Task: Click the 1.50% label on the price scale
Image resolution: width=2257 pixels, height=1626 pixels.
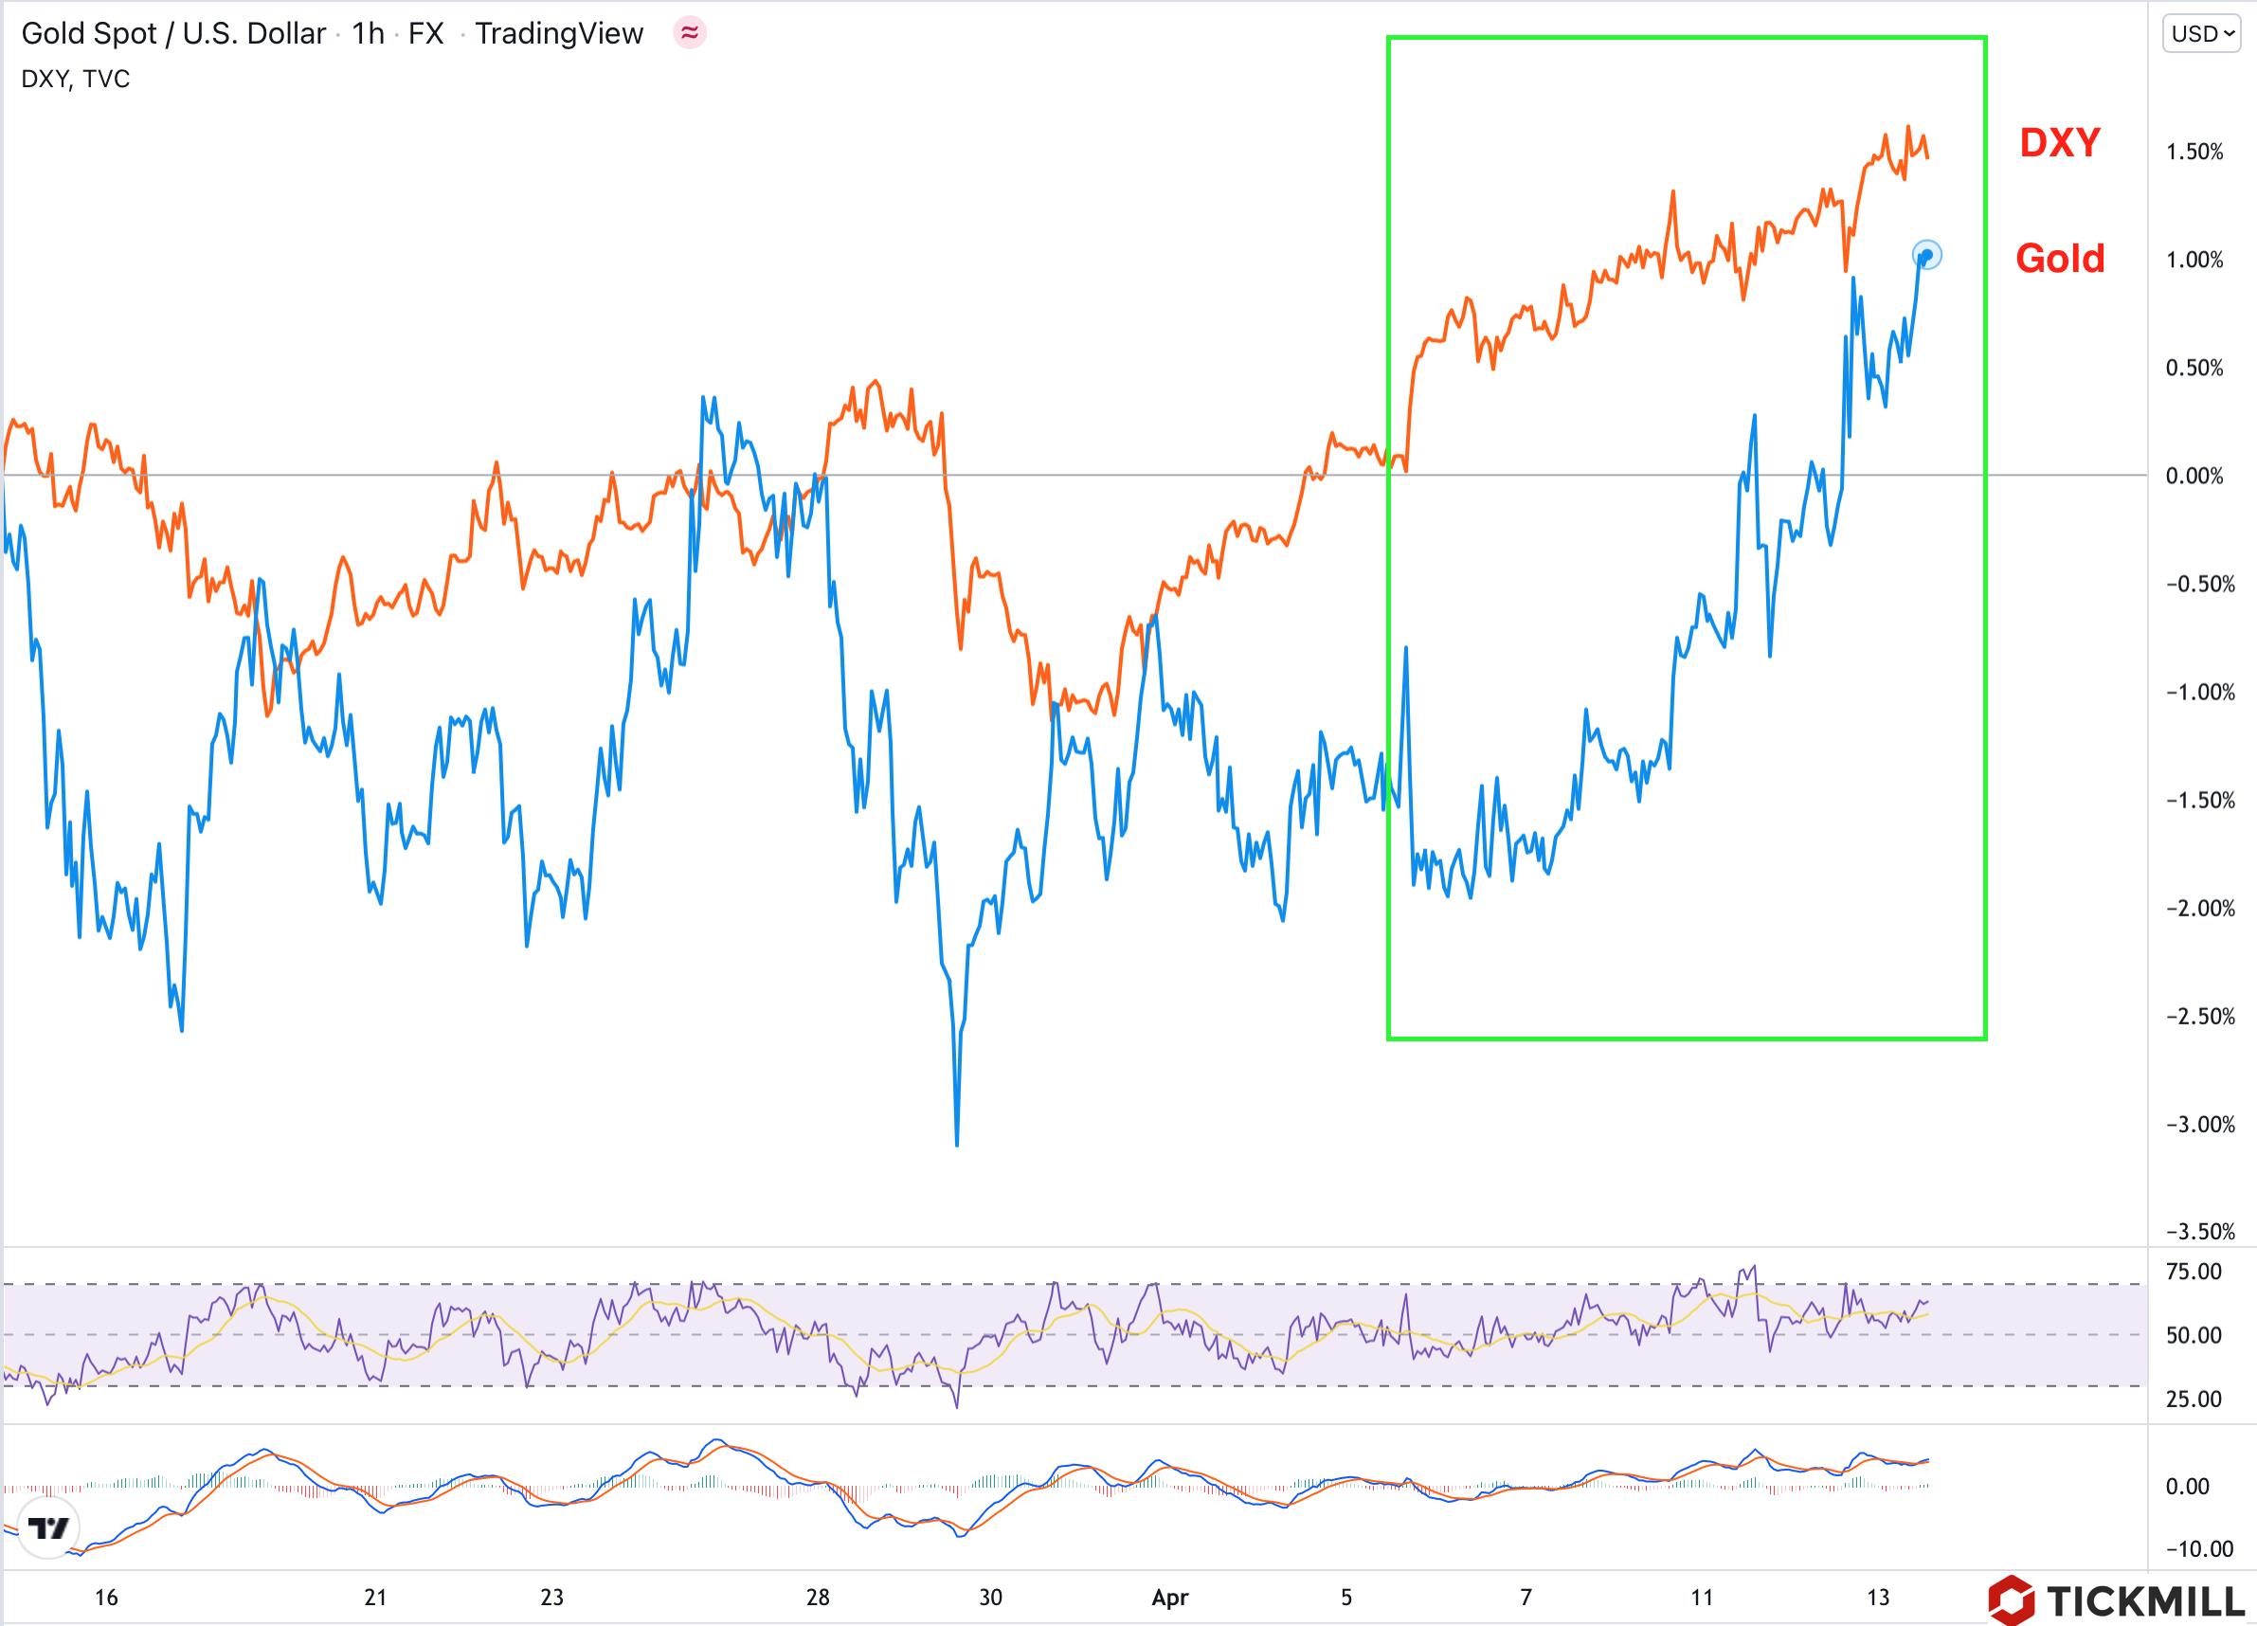Action: point(2194,152)
